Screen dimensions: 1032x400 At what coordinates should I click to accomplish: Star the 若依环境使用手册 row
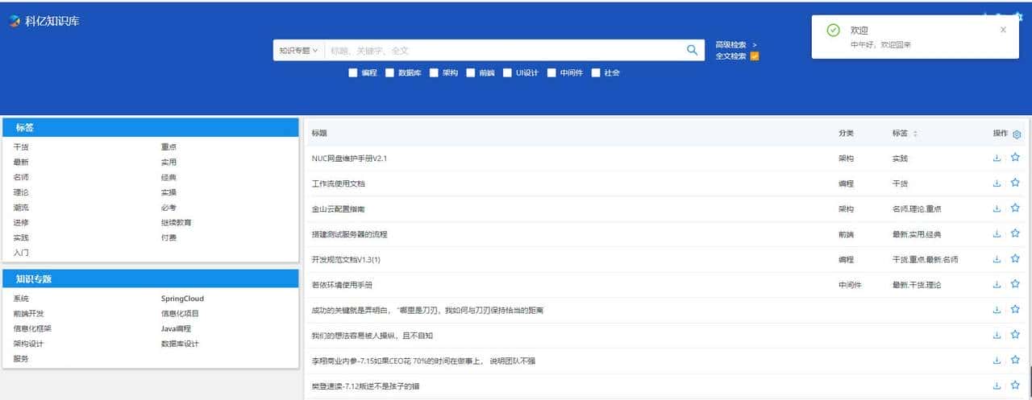pyautogui.click(x=1015, y=285)
